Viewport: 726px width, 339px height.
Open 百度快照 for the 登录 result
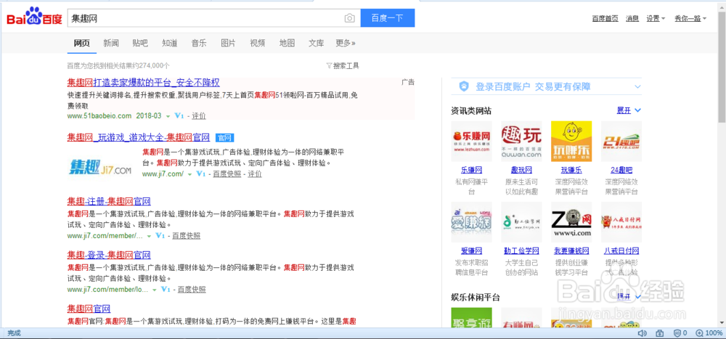coord(192,290)
